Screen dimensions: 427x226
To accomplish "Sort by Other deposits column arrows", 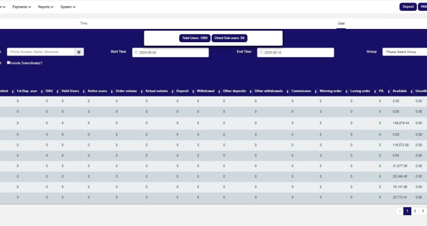I will [251, 92].
